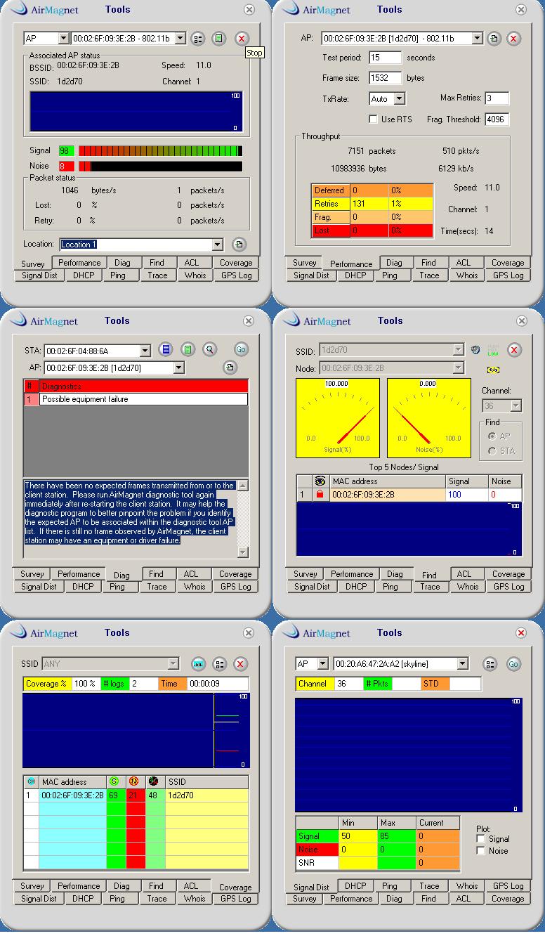Click the red stop icon in the Coverage panel

241,663
